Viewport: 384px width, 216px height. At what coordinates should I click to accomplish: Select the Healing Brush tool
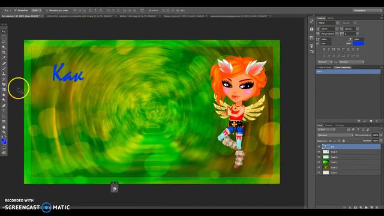pos(4,63)
